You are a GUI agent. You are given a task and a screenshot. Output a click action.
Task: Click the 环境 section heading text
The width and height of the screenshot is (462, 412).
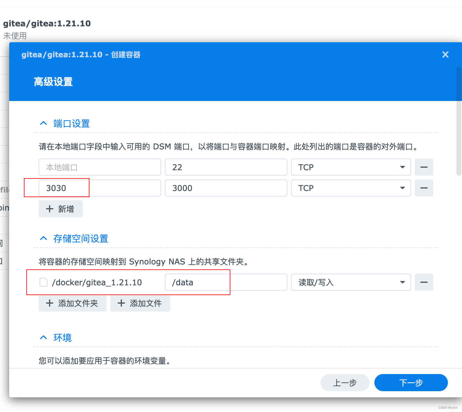62,338
